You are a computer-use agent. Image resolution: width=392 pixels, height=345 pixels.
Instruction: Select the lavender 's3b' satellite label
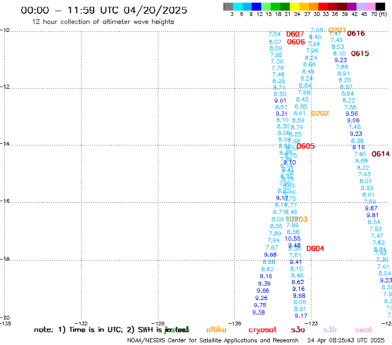click(x=329, y=330)
